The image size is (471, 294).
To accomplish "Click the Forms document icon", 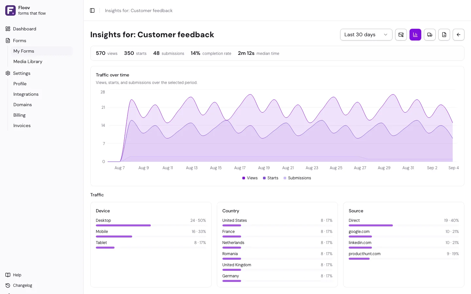I will coord(8,41).
